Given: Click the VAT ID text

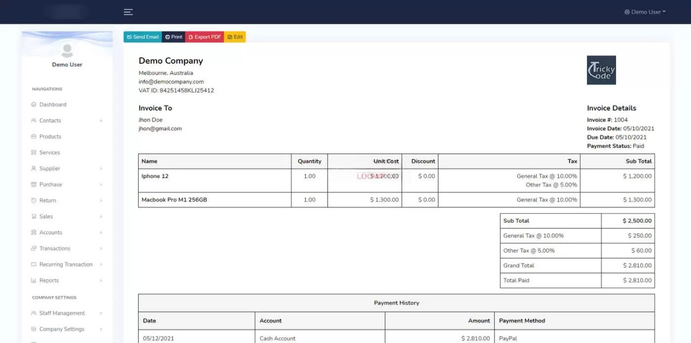Looking at the screenshot, I should click(176, 91).
